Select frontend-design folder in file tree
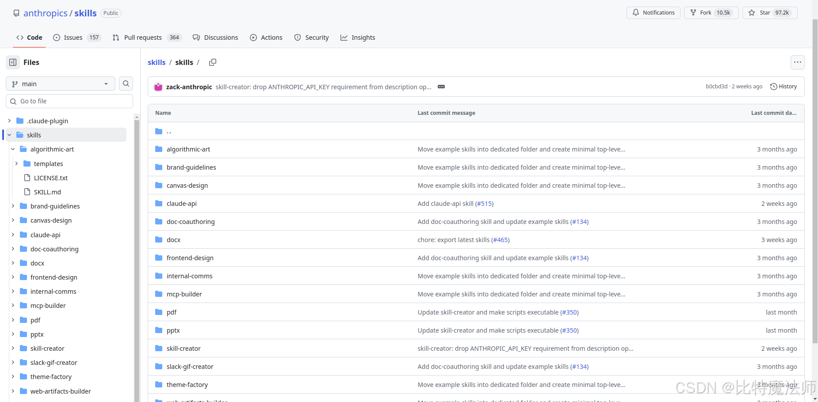This screenshot has height=402, width=818. 54,277
